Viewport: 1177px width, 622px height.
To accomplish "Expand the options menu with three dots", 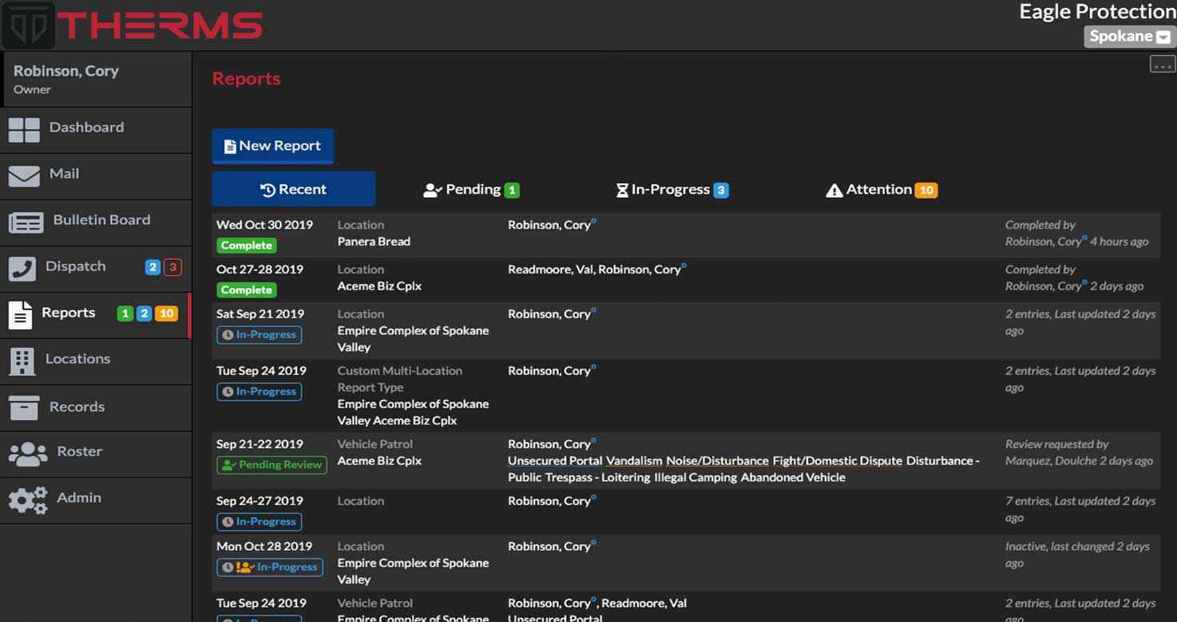I will click(1162, 64).
